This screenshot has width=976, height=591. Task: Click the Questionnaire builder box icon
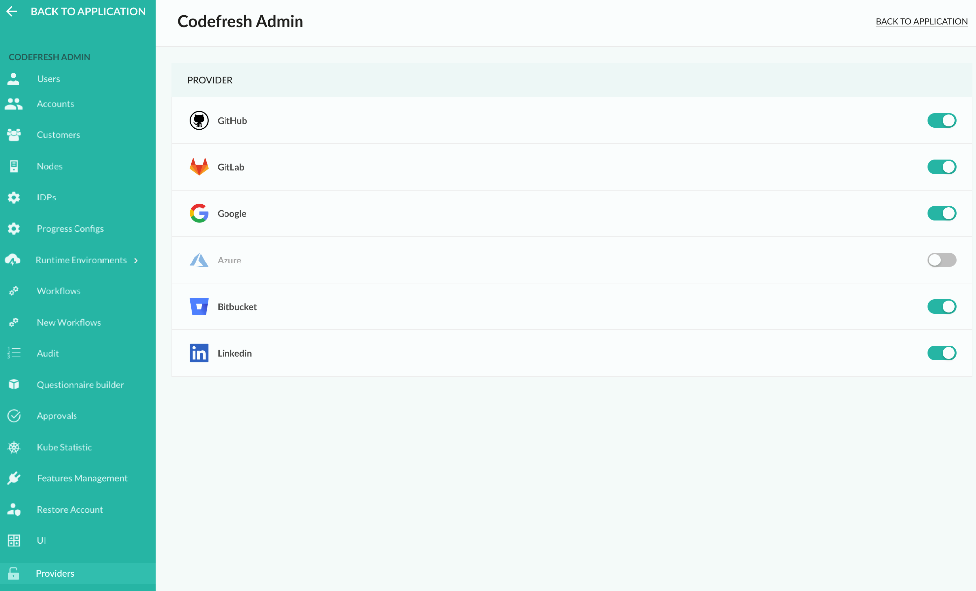(14, 385)
